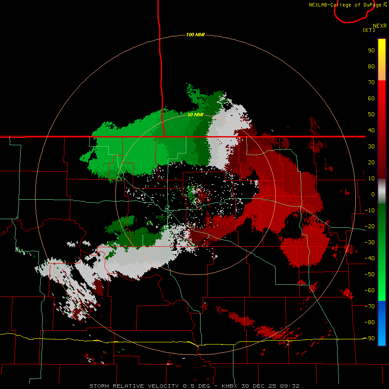Pick the "-80" label on the scale
Image resolution: width=389 pixels, height=389 pixels.
click(x=370, y=322)
